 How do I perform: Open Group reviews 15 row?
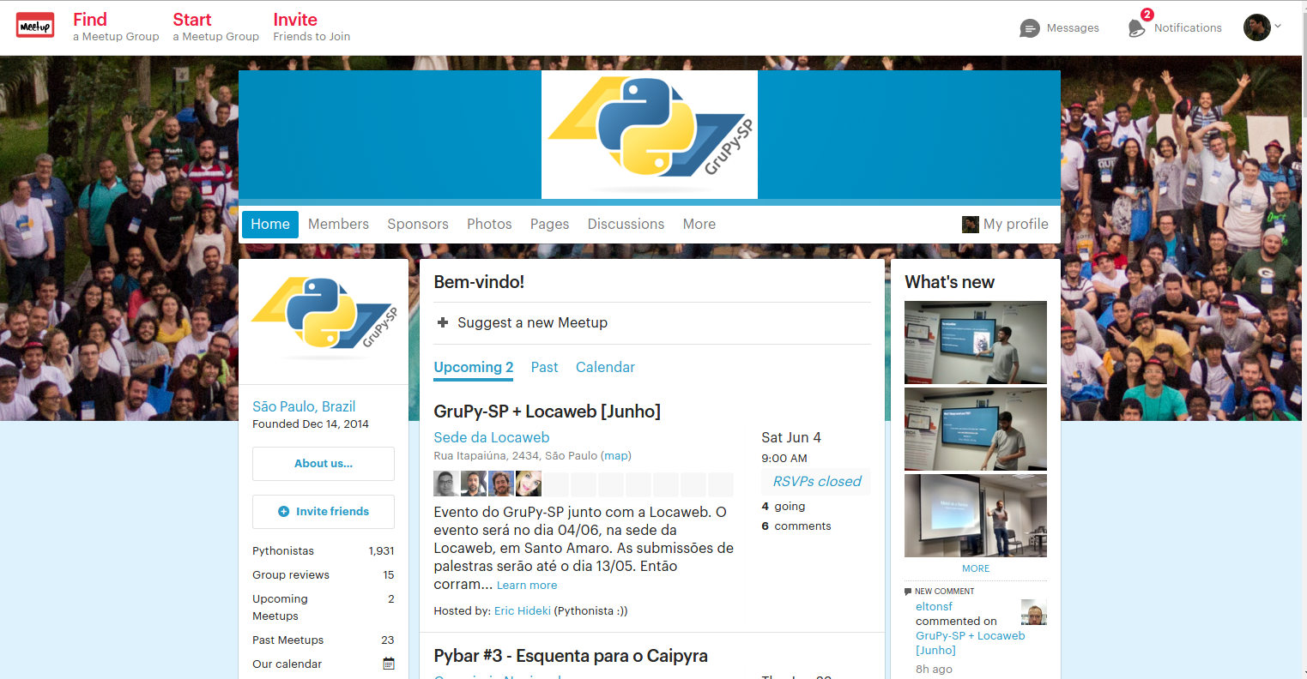click(324, 575)
